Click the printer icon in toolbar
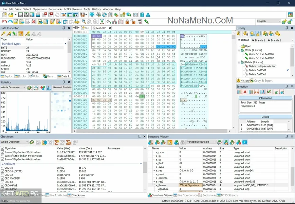Screen dimensions: 295x204 38,15
